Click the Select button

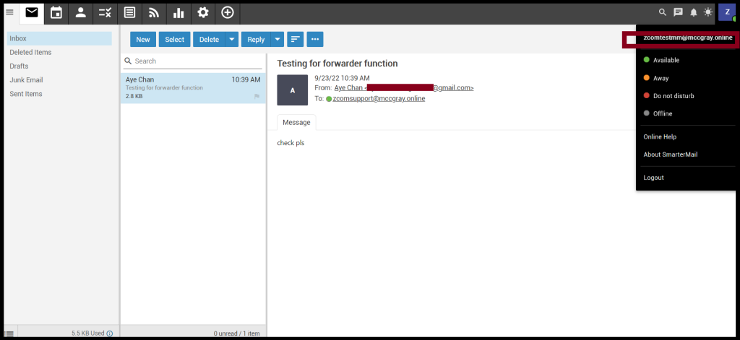(x=175, y=40)
